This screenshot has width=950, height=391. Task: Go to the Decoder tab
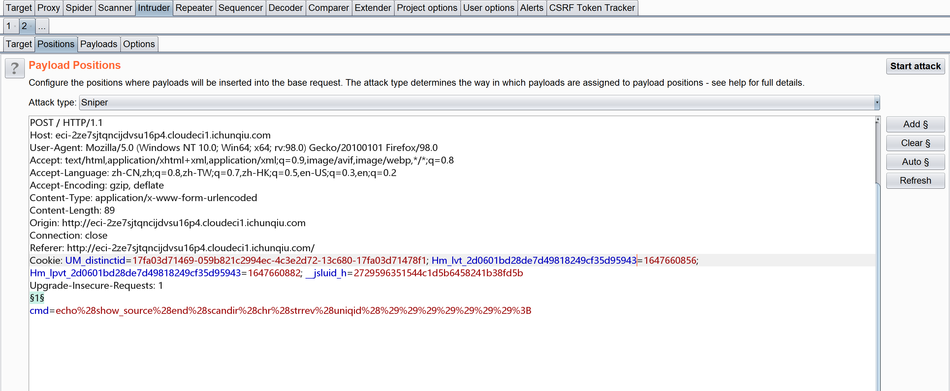285,8
